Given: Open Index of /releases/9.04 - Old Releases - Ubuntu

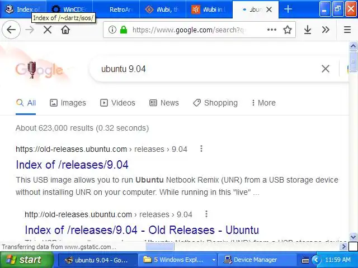Looking at the screenshot, I should [142, 230].
